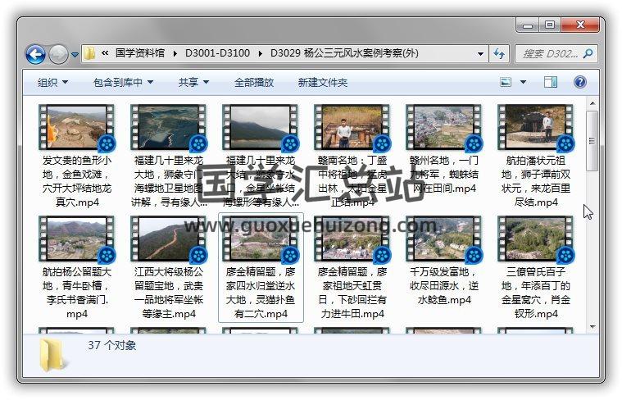Screen dimensions: 622x400
Task: Select 千万级发富地 video file
Action: tap(443, 239)
